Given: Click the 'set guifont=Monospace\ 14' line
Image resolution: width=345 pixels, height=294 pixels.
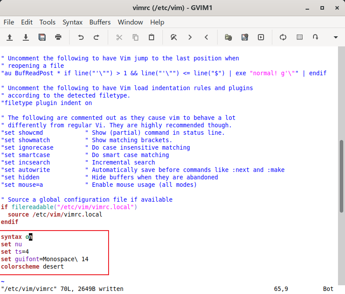Looking at the screenshot, I should tap(45, 259).
